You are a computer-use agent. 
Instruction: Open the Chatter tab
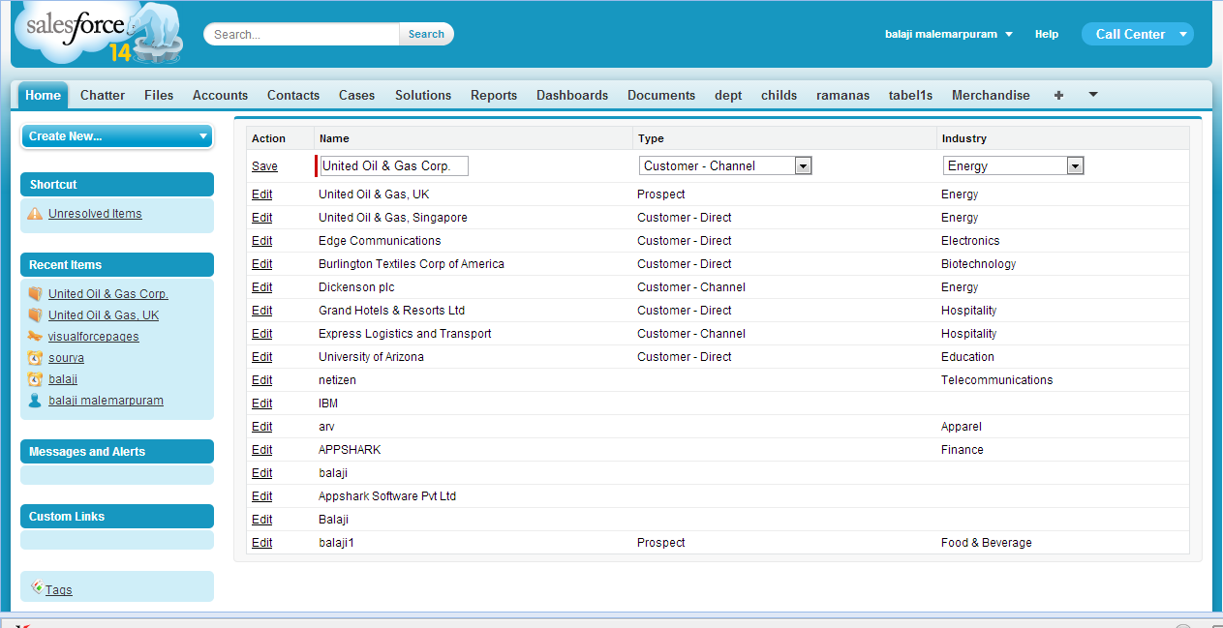103,95
